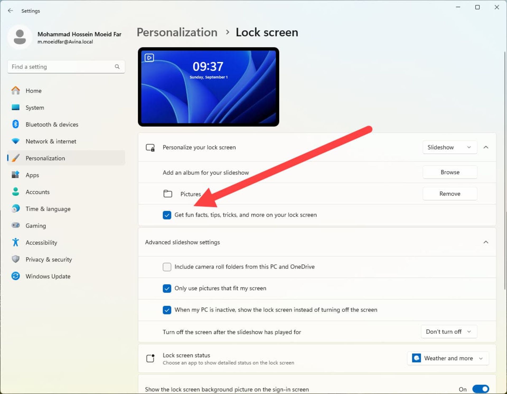Click the search magnifier icon
507x394 pixels.
pyautogui.click(x=117, y=67)
